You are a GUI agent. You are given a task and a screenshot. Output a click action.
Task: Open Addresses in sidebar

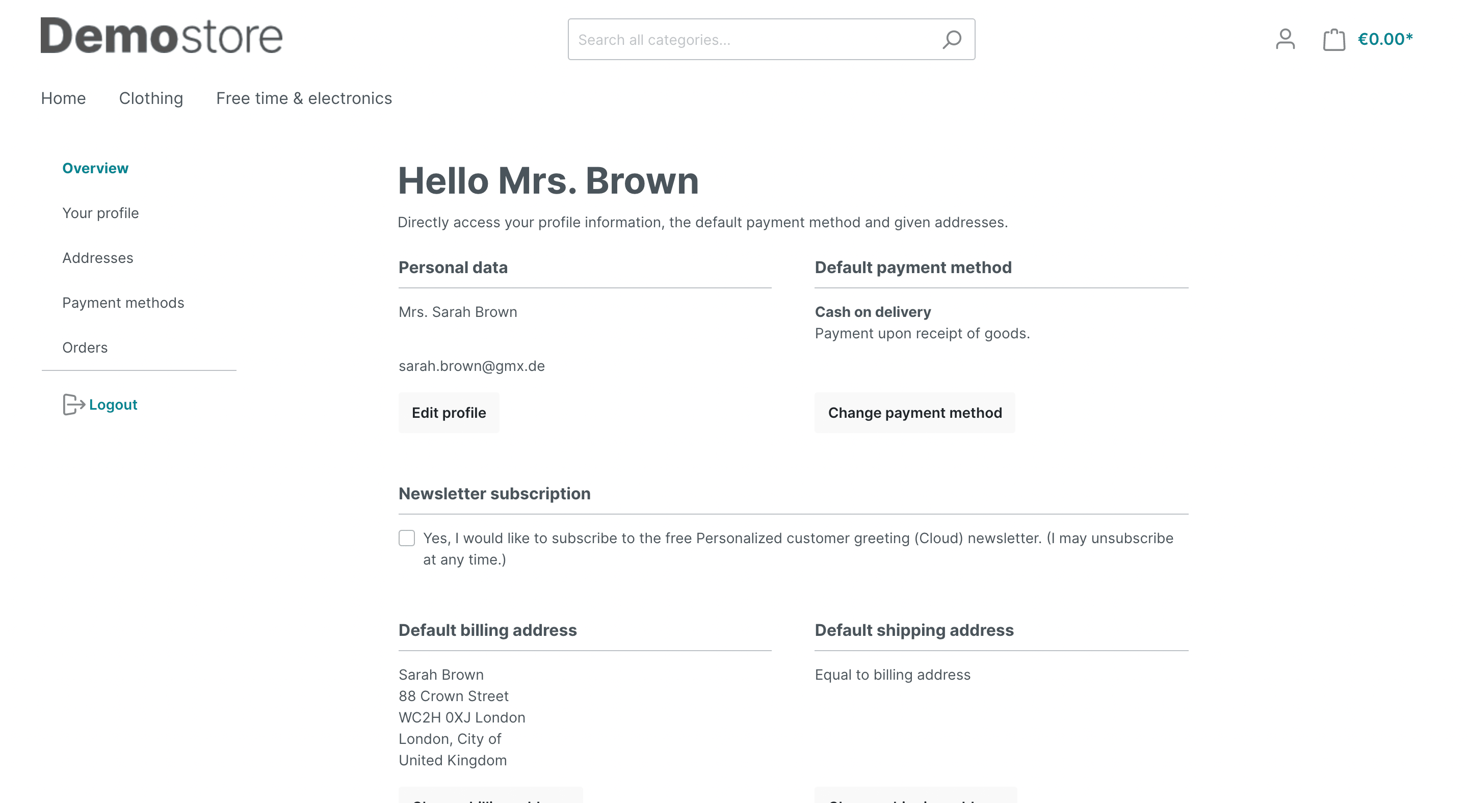(97, 258)
